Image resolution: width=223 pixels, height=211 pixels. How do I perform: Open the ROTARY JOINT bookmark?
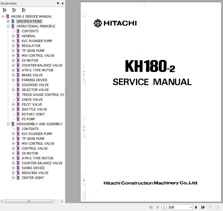pyautogui.click(x=33, y=114)
